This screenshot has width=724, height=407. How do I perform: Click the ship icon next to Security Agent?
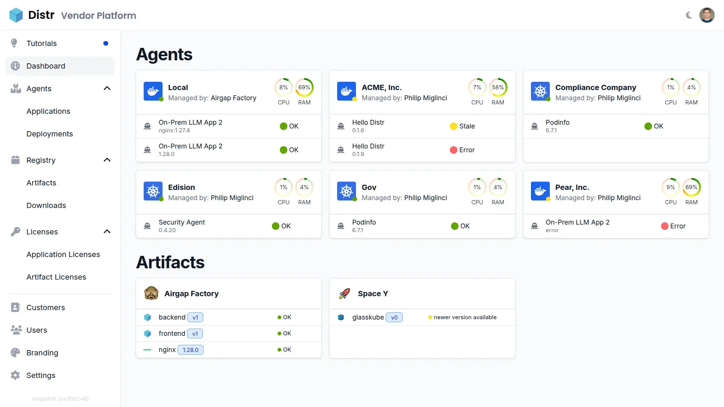147,226
